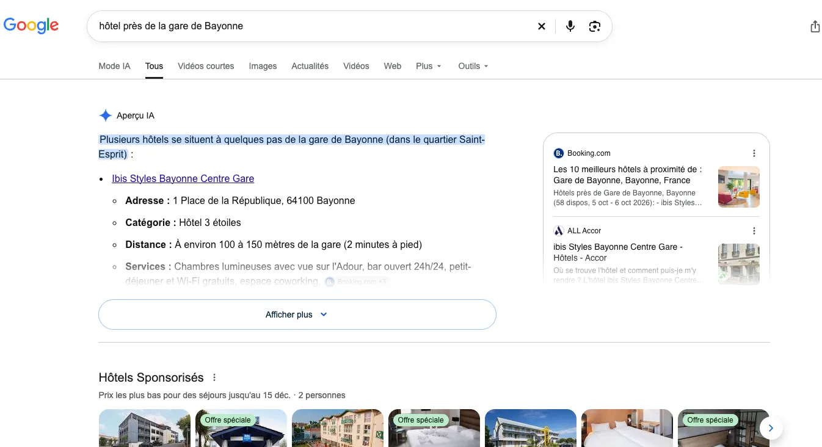Image resolution: width=822 pixels, height=447 pixels.
Task: Clear the search query with the X icon
Action: [541, 26]
